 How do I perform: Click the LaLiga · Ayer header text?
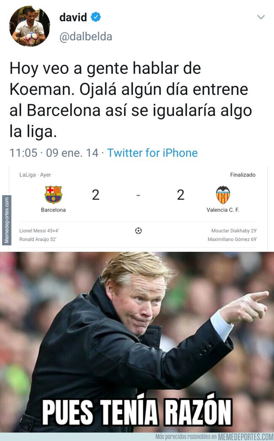point(35,175)
